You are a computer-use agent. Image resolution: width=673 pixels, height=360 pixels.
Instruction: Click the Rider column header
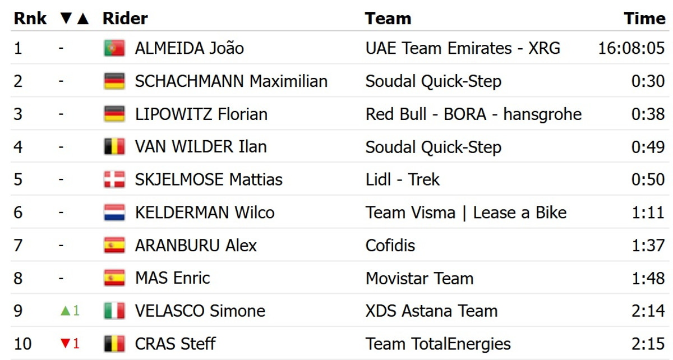click(125, 19)
